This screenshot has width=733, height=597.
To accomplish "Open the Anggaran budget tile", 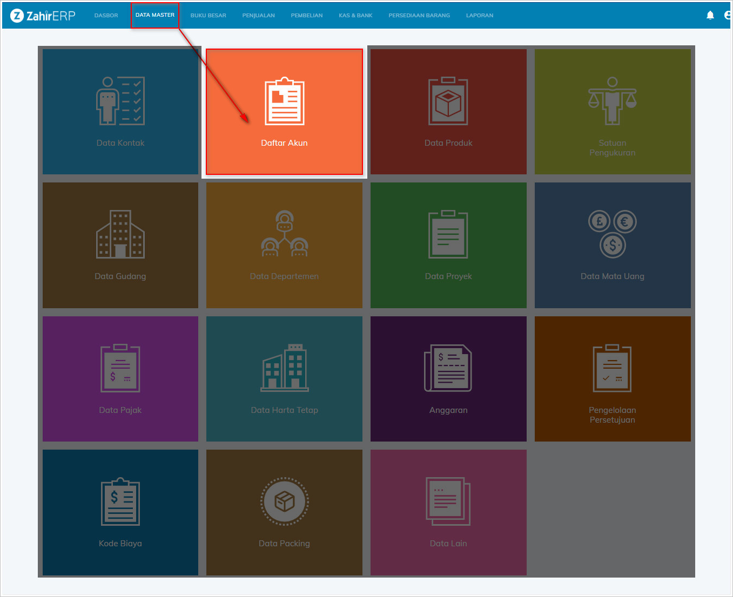I will [448, 379].
